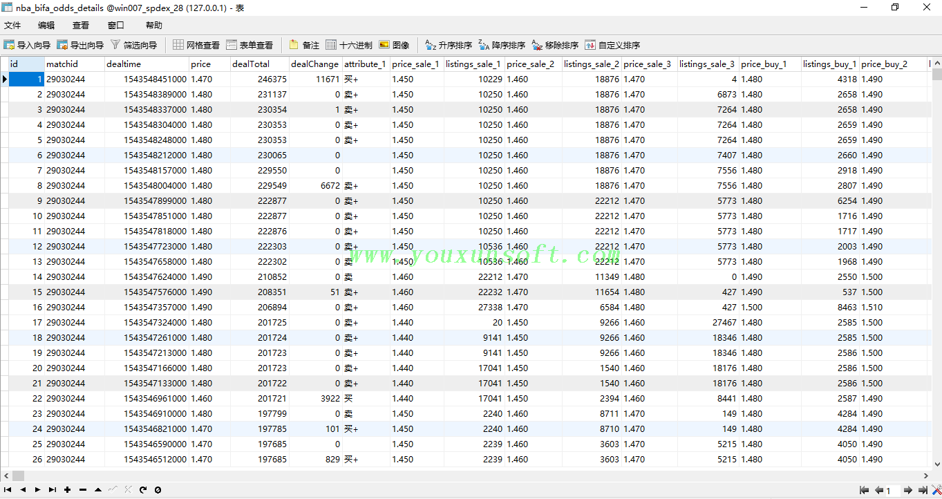Click the id column header
The image size is (942, 499).
click(x=26, y=64)
